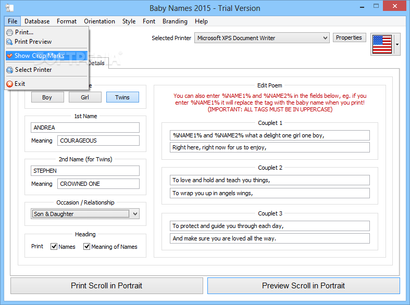
Task: Click the 'To wrap you up' line field
Action: 269,193
